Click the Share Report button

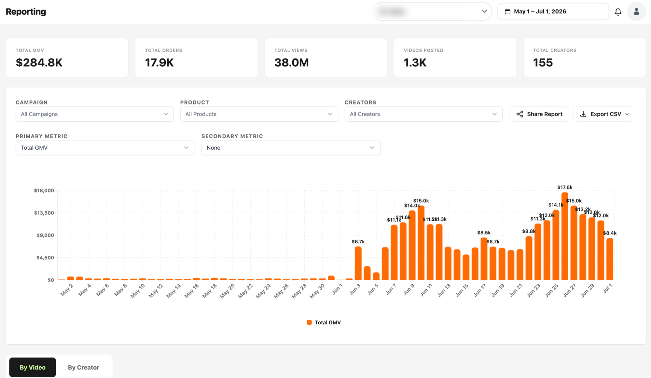539,114
